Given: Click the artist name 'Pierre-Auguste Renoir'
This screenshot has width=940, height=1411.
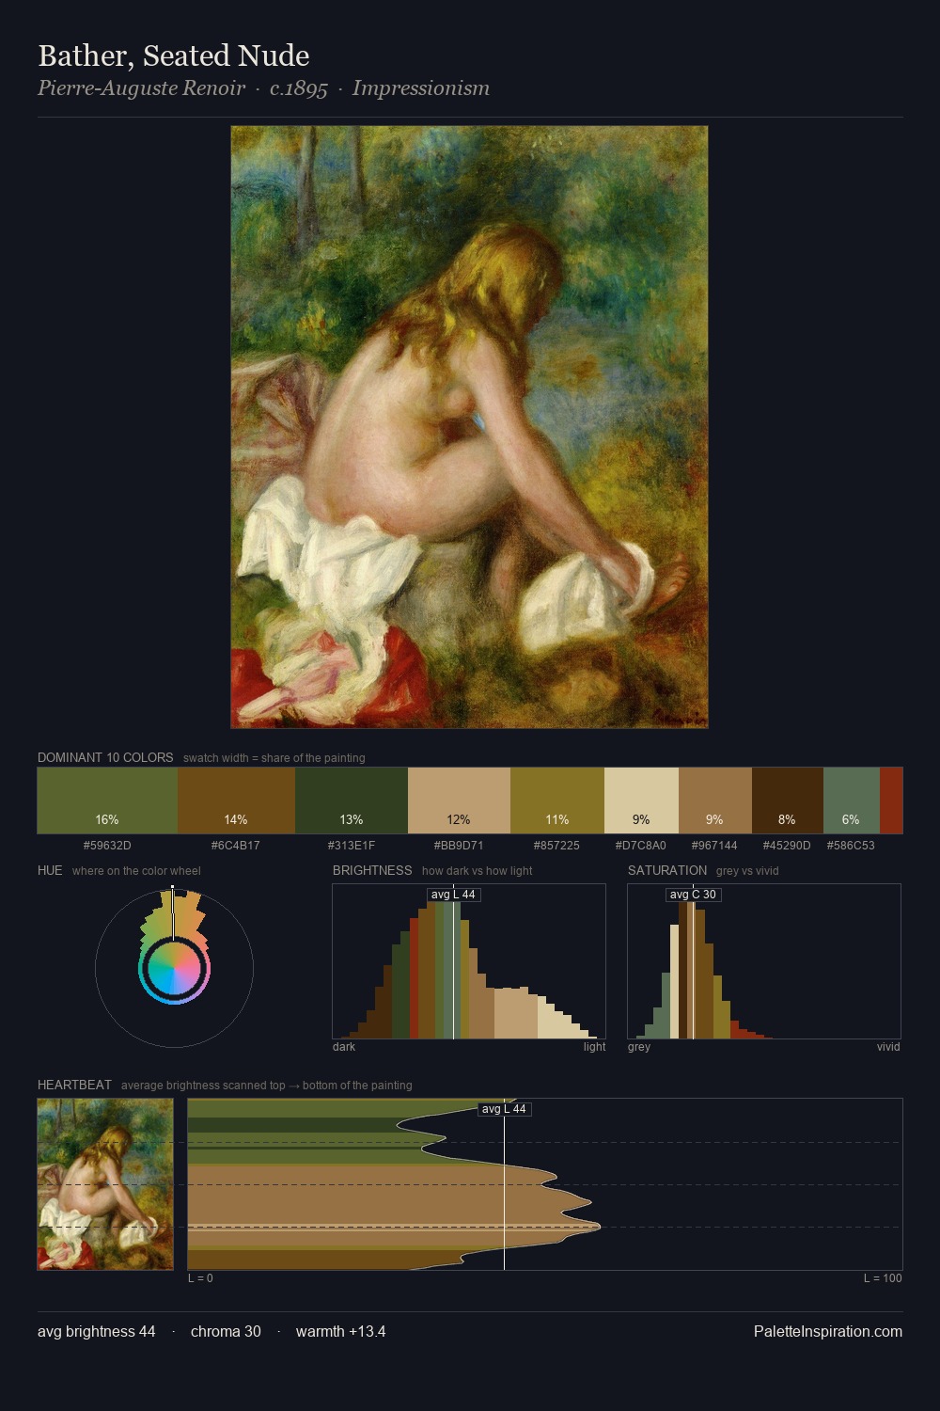Looking at the screenshot, I should pyautogui.click(x=141, y=88).
